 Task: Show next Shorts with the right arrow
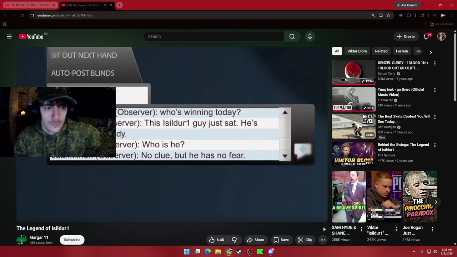(x=436, y=202)
